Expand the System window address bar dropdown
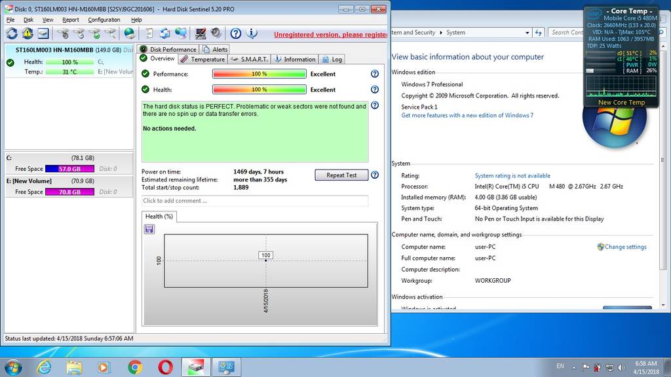Screen dimensions: 671x377 [527, 33]
